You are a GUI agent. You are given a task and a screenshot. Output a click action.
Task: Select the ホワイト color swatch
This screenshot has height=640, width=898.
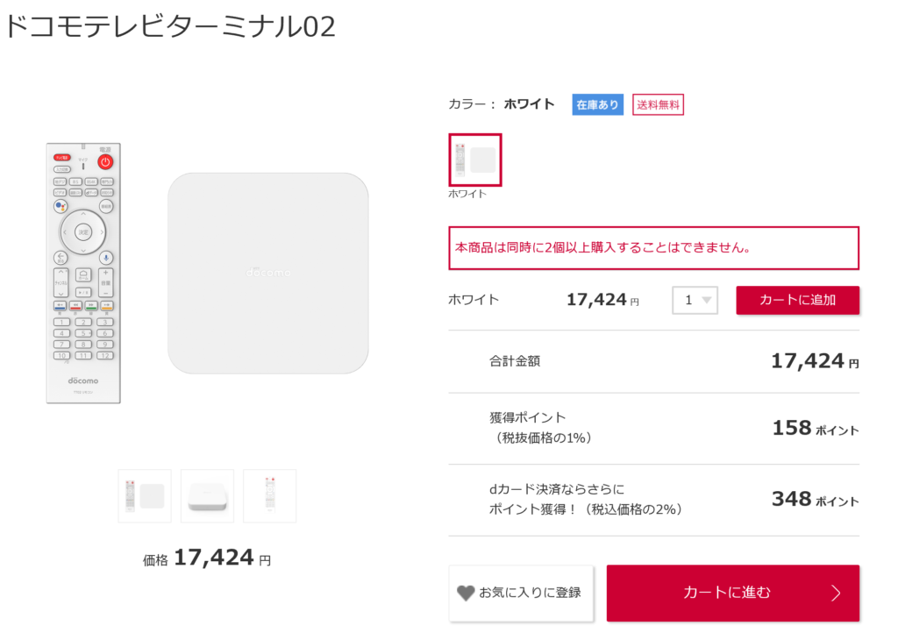click(x=474, y=160)
